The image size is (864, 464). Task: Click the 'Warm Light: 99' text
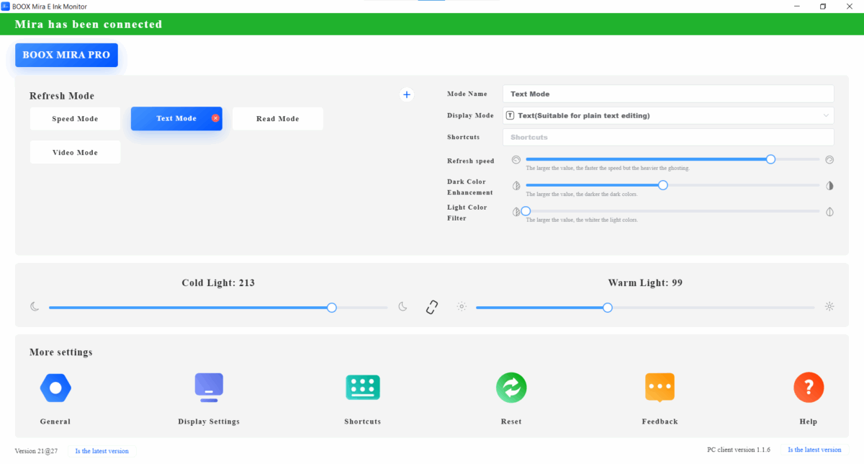pos(645,283)
